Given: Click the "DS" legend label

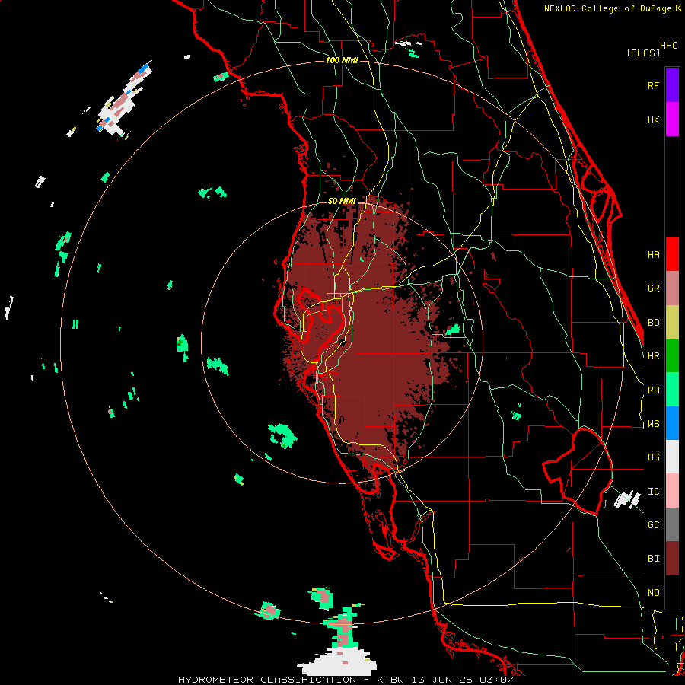Looking at the screenshot, I should point(653,457).
